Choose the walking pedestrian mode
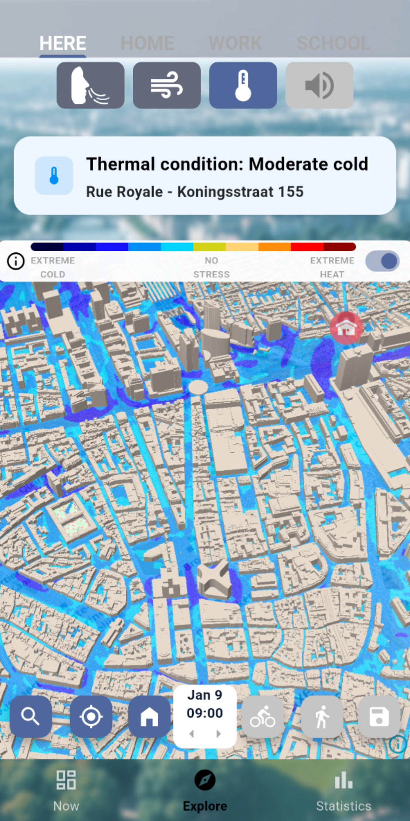The height and width of the screenshot is (821, 410). click(322, 717)
